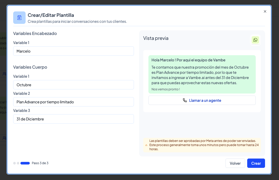The height and width of the screenshot is (180, 279).
Task: Click the phone icon beside Llamar a un agente
Action: point(185,100)
